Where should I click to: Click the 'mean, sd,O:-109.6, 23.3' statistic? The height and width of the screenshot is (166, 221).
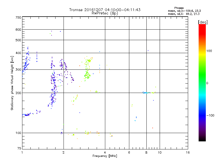pyautogui.click(x=184, y=11)
